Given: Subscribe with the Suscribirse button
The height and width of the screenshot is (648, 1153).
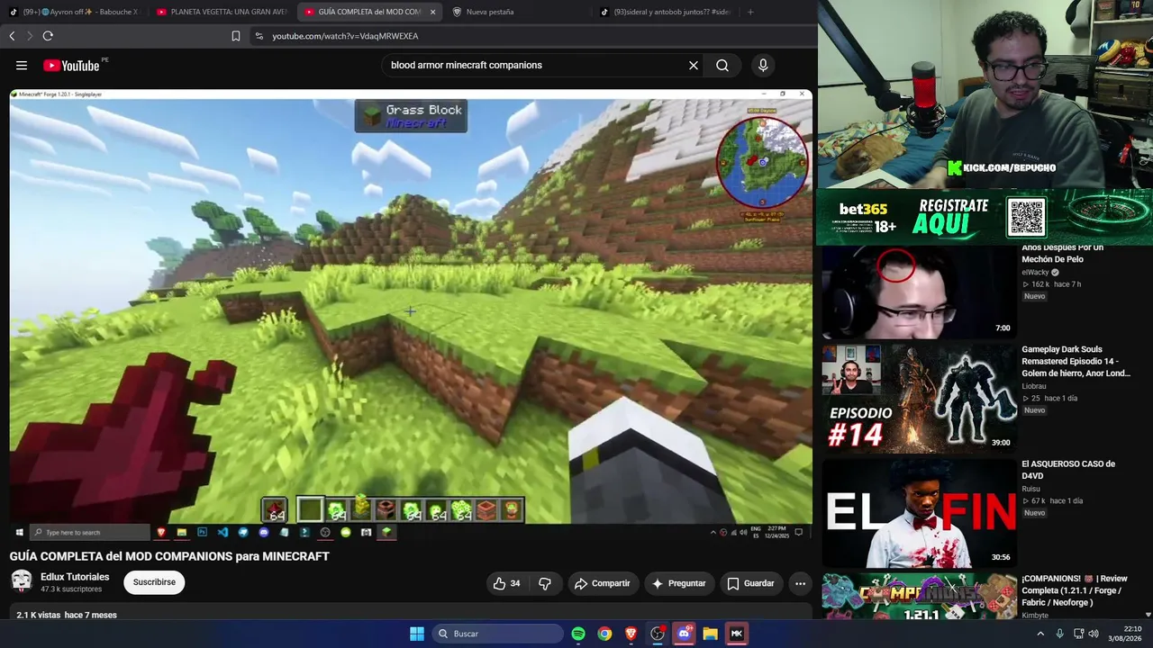Looking at the screenshot, I should click(154, 582).
